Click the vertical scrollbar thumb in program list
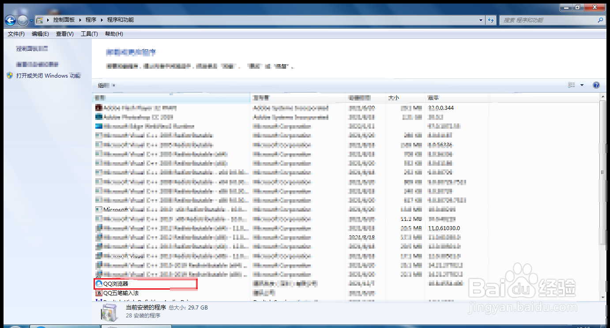 point(603,173)
